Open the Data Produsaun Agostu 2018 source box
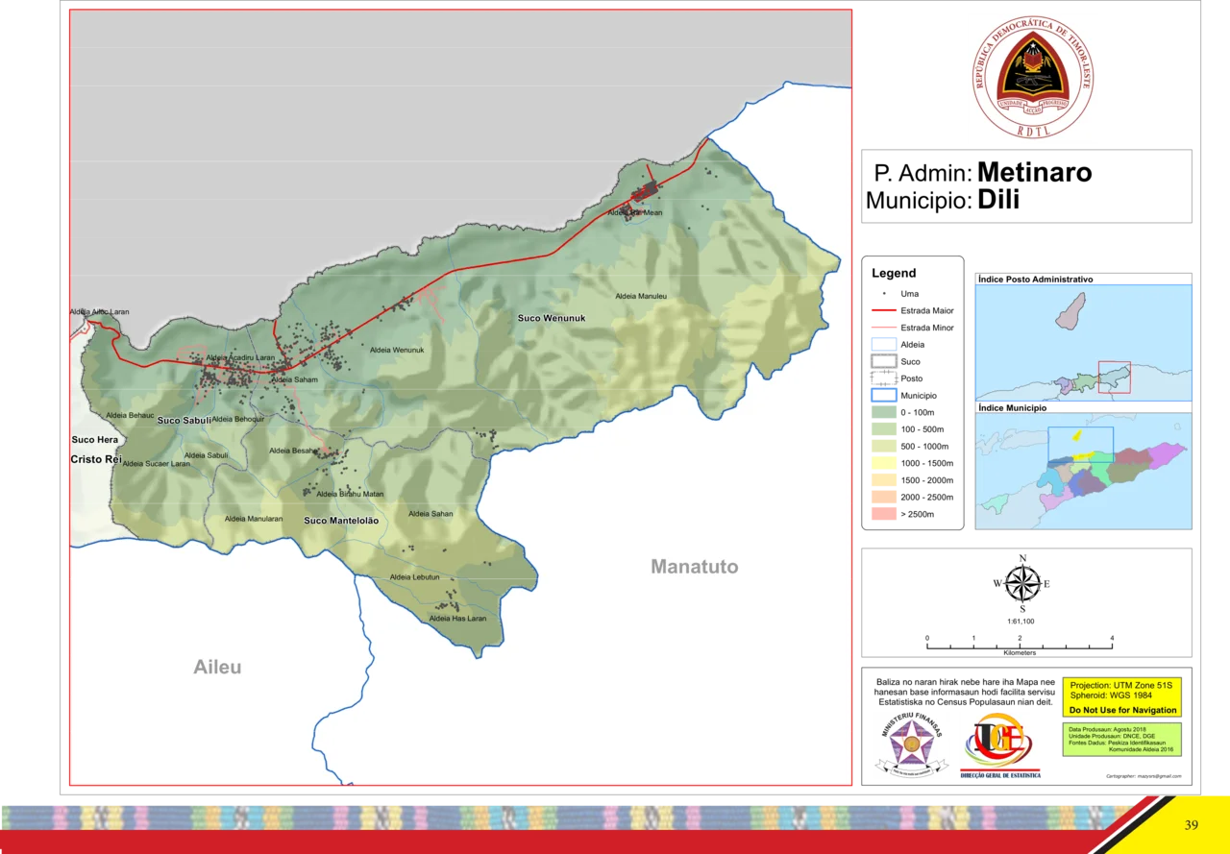The width and height of the screenshot is (1230, 854). coord(1120,742)
